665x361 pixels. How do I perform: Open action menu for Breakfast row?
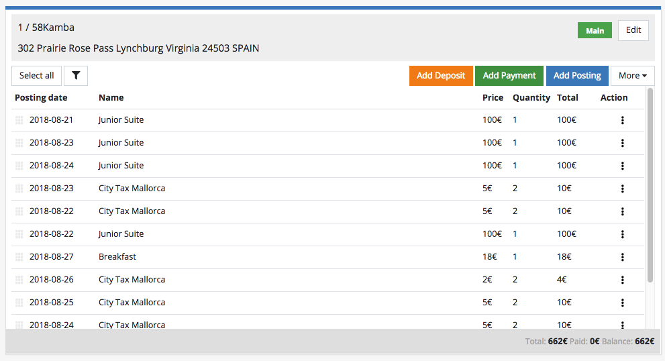click(622, 257)
